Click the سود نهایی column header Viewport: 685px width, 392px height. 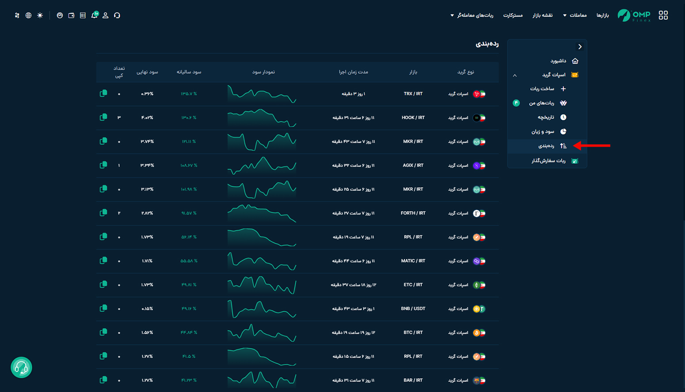[x=147, y=72]
